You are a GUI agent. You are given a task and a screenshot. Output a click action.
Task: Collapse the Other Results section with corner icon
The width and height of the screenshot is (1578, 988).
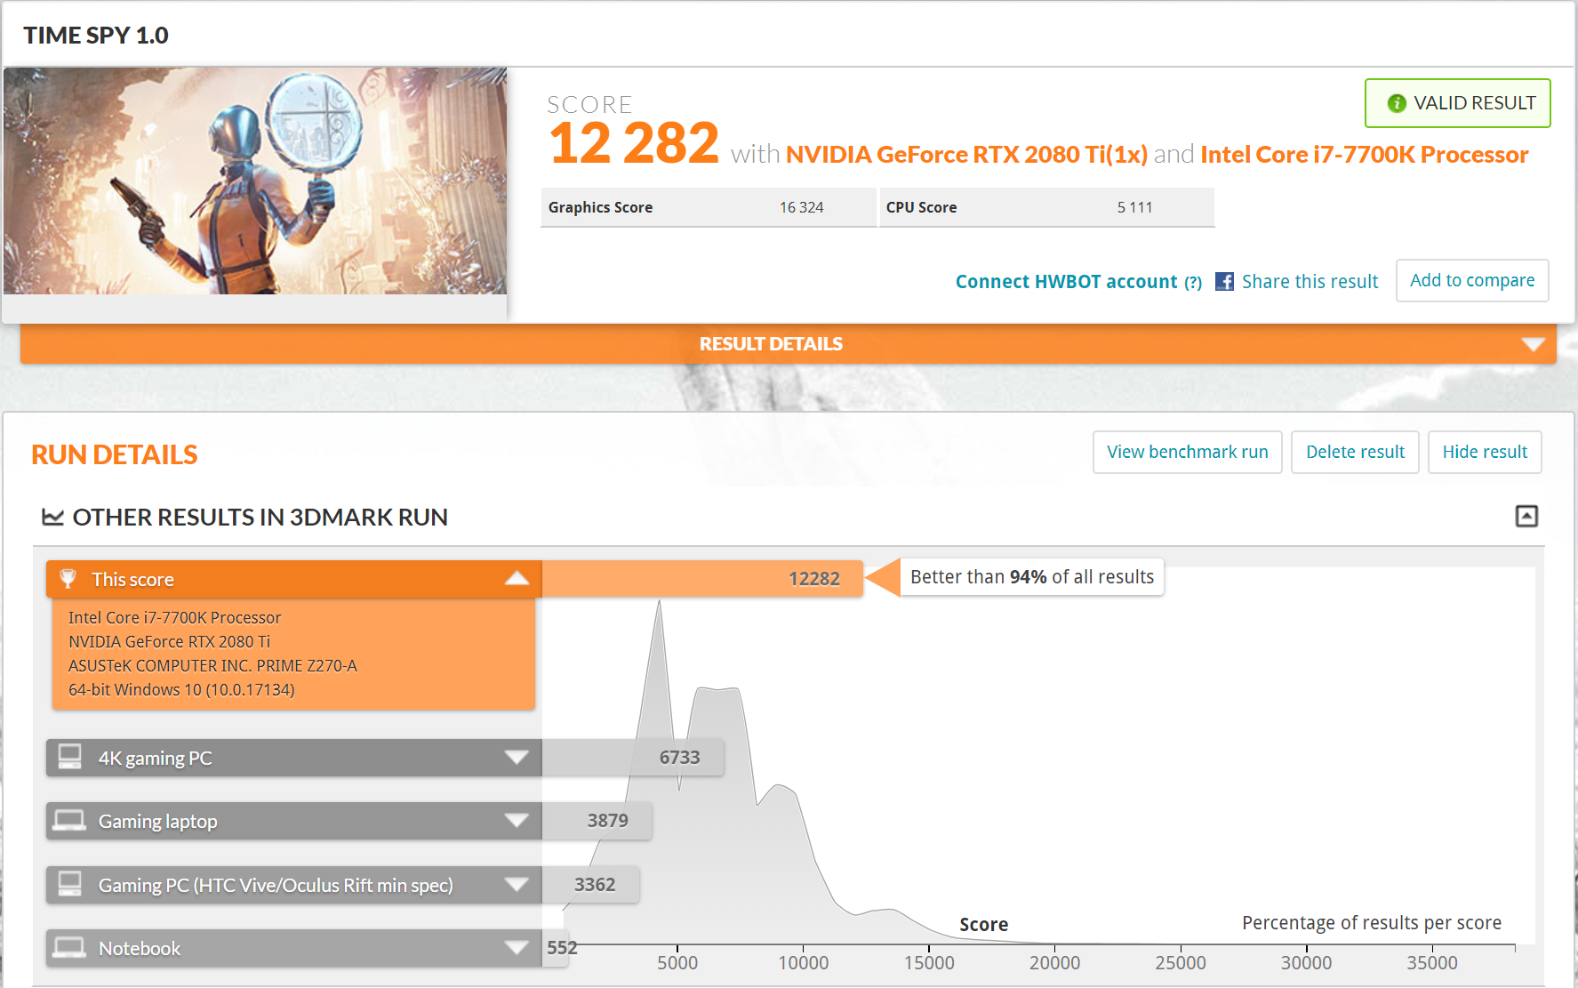coord(1526,516)
